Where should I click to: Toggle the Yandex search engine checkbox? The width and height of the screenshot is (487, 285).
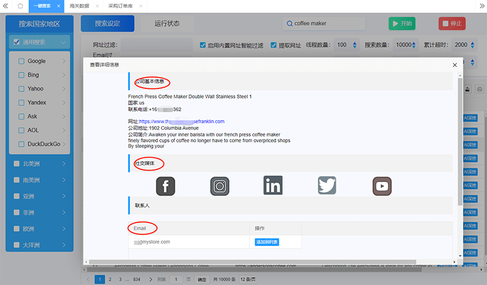(21, 102)
